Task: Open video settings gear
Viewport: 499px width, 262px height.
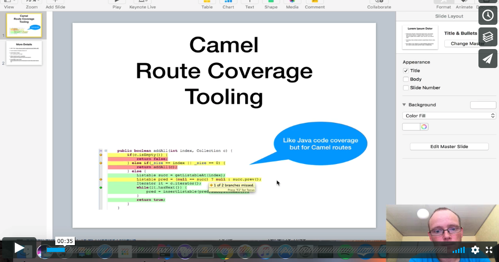Action: (x=475, y=250)
